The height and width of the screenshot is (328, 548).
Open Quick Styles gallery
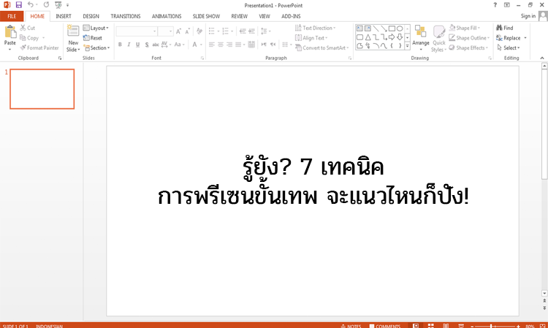[x=438, y=39]
